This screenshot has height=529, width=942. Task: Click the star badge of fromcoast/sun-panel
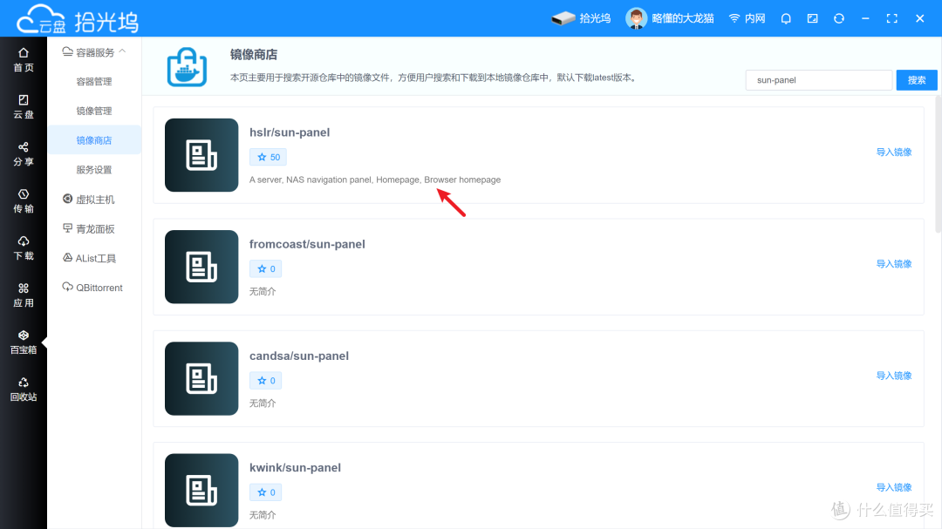pyautogui.click(x=265, y=269)
